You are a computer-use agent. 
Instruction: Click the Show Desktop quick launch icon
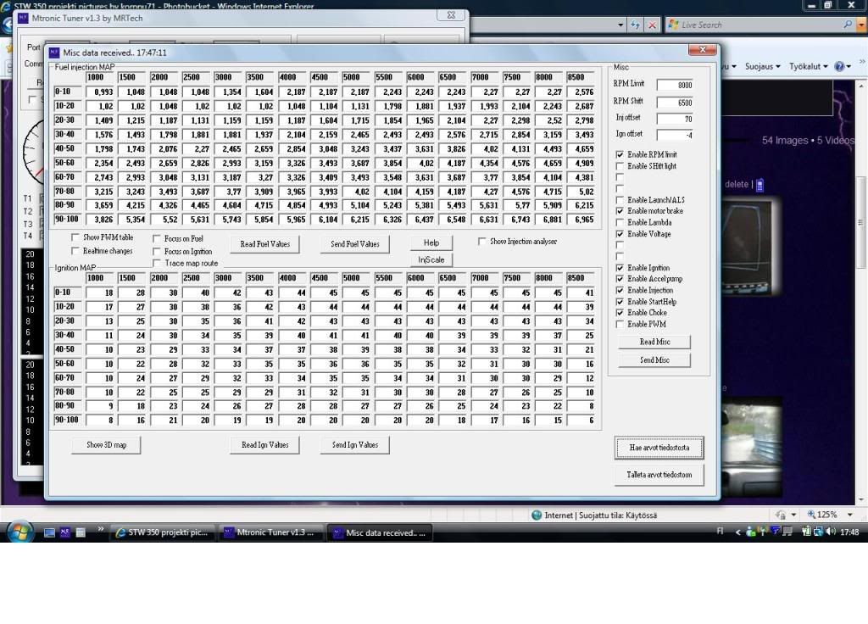pos(49,532)
